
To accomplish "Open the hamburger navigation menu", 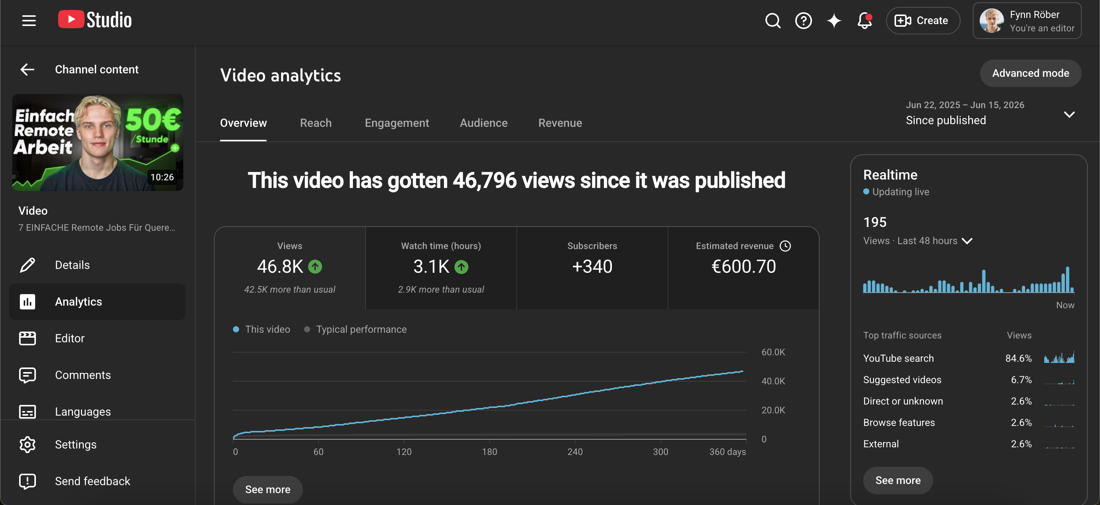I will [x=29, y=20].
